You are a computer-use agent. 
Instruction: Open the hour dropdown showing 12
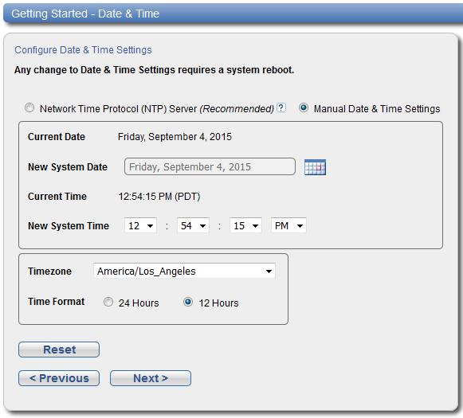coord(140,225)
